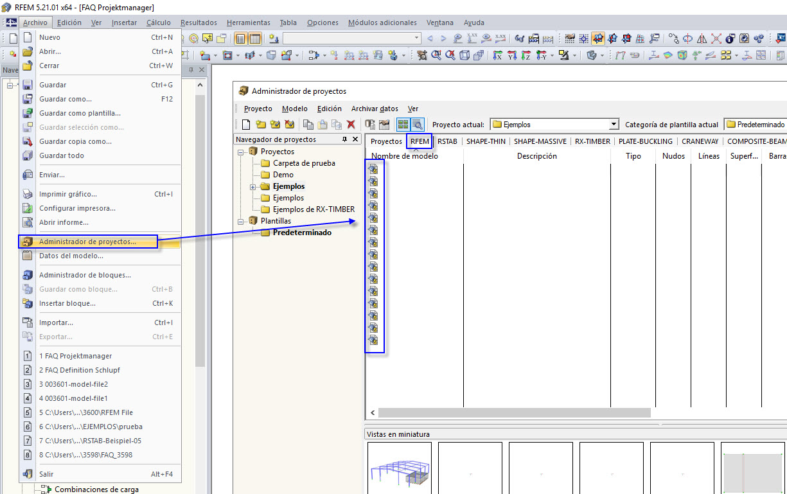Image resolution: width=787 pixels, height=494 pixels.
Task: Toggle the thumbnails view button in project manager
Action: [x=403, y=125]
